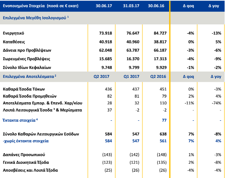Select the provisions value 16.370
The height and width of the screenshot is (178, 225).
pos(133,59)
